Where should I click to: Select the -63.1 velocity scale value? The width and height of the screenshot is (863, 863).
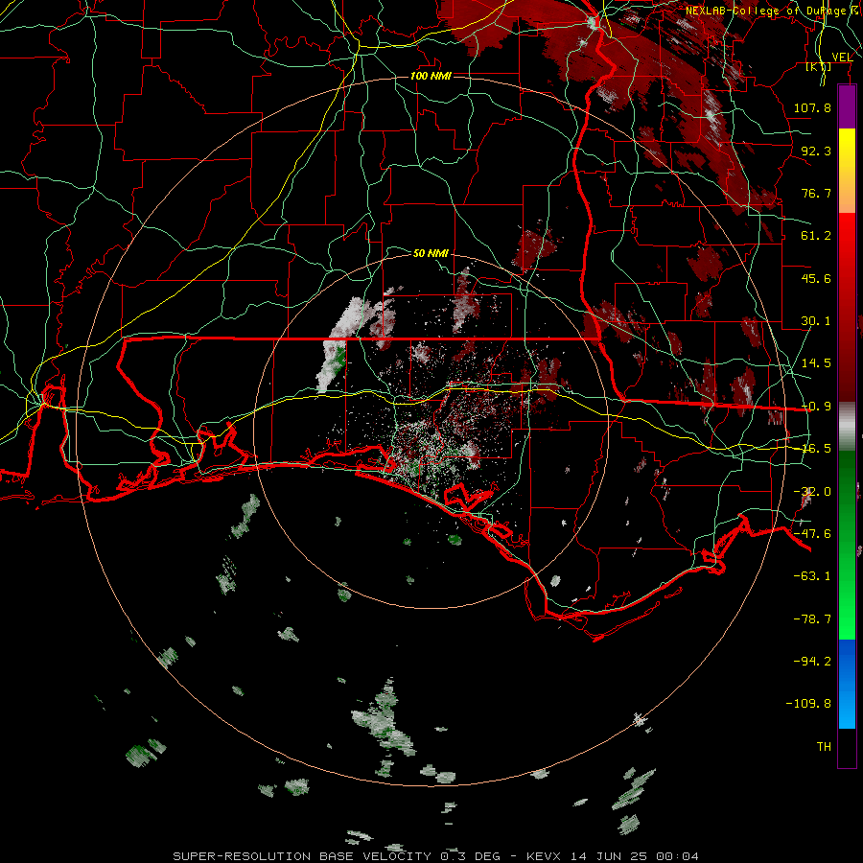[x=812, y=576]
